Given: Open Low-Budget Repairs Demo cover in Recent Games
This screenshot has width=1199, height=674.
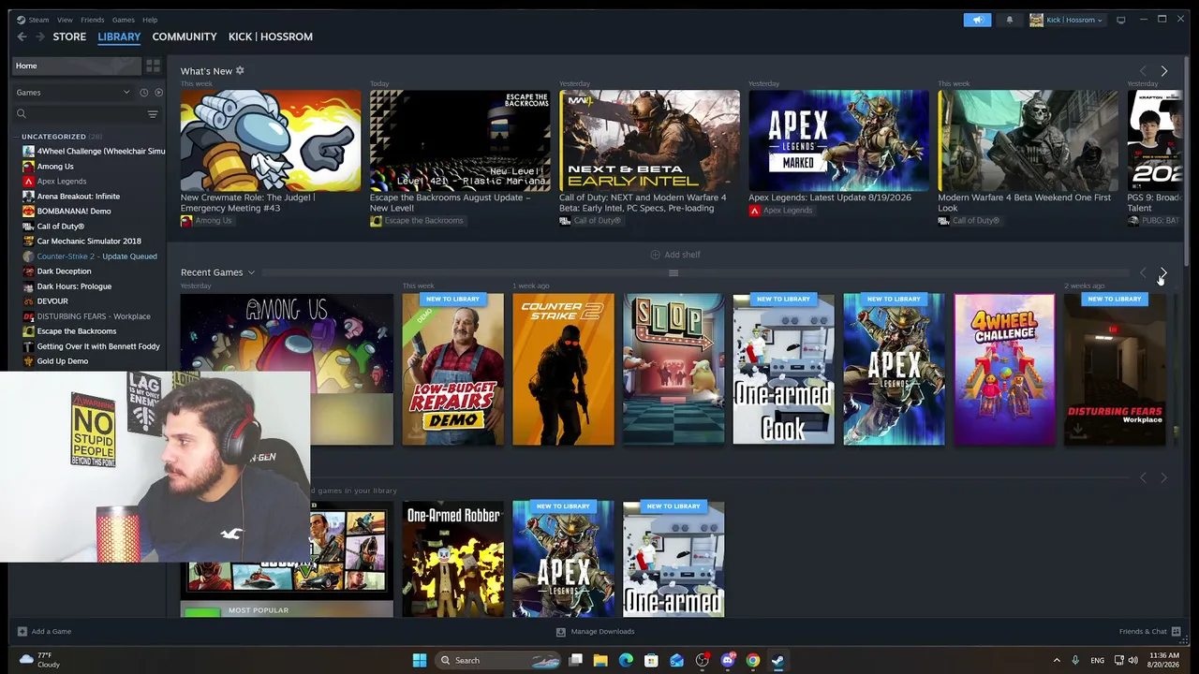Looking at the screenshot, I should 452,369.
